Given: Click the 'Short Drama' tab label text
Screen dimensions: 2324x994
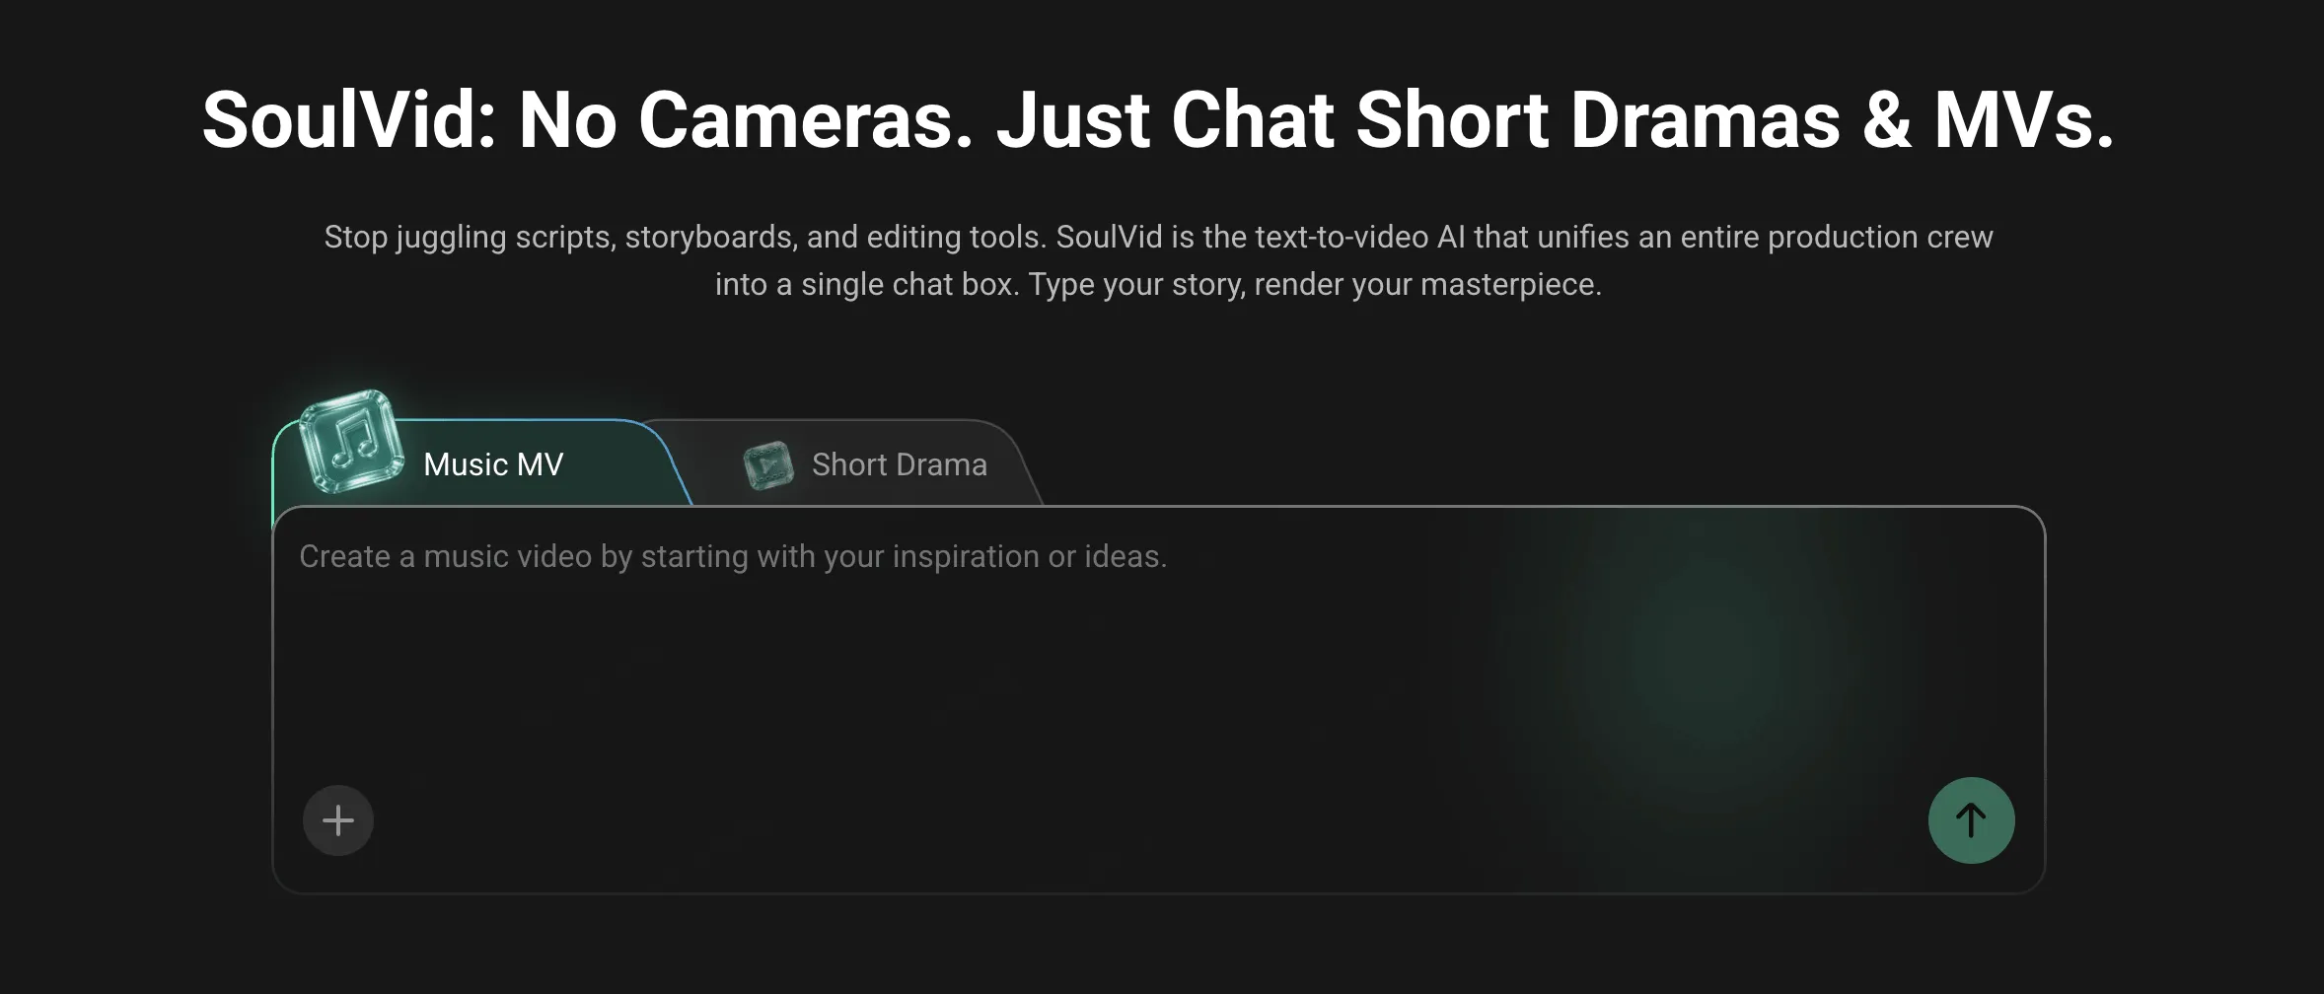Looking at the screenshot, I should pos(900,464).
